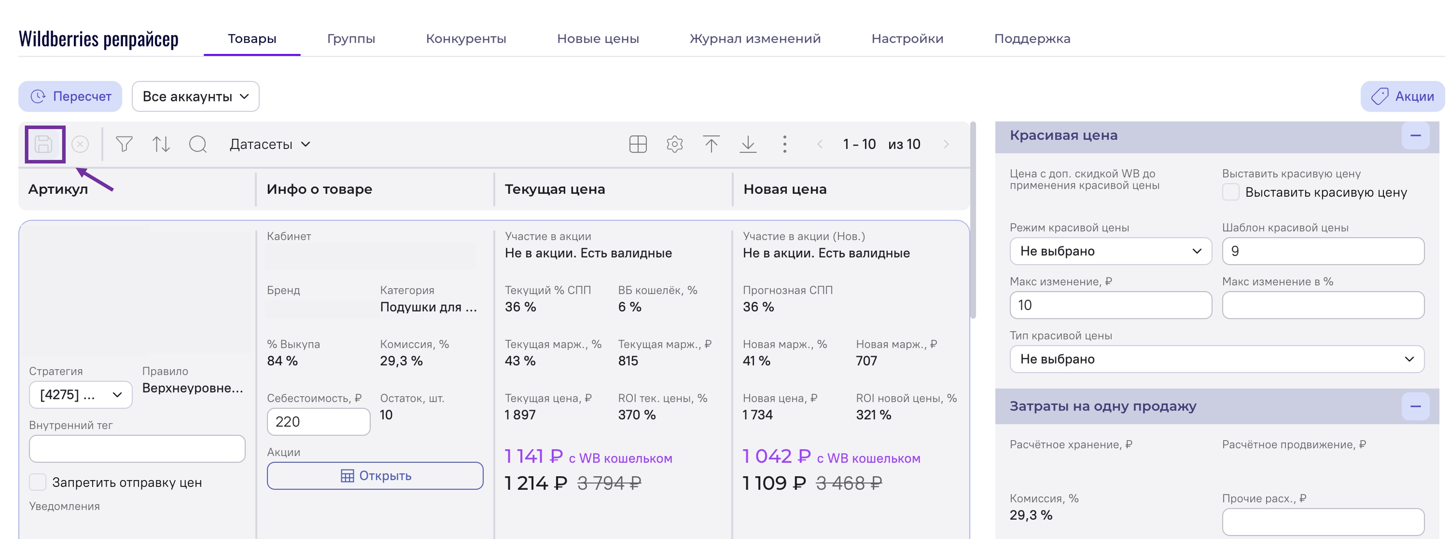
Task: Open the three-dot more options menu
Action: [x=784, y=145]
